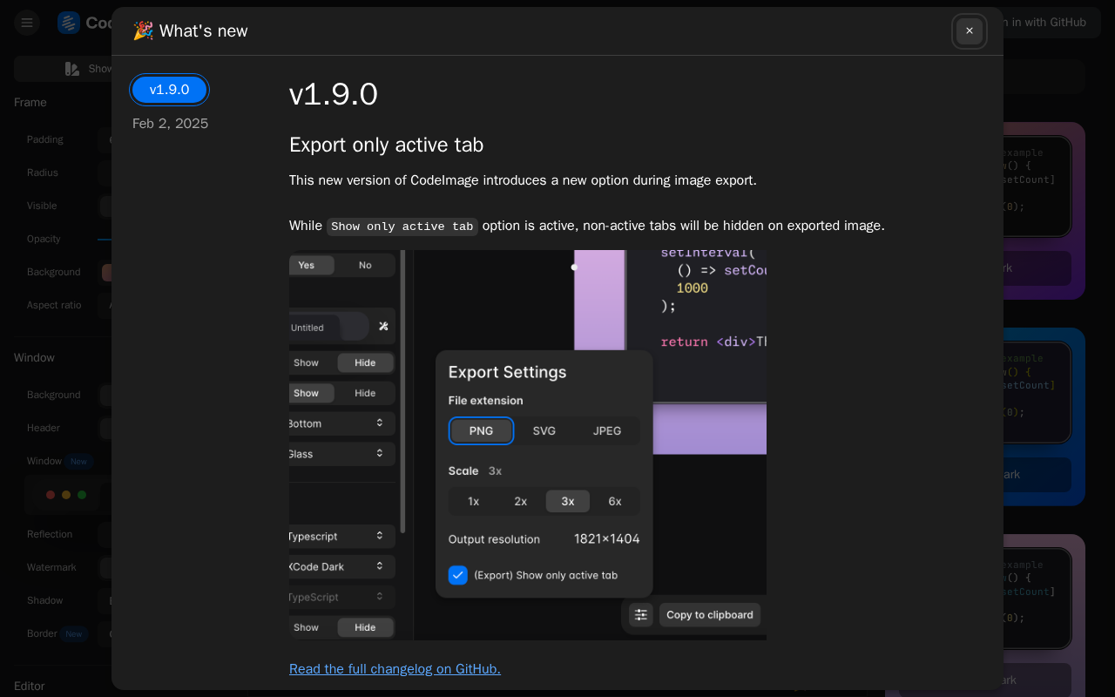The height and width of the screenshot is (697, 1115).
Task: Toggle Export Show only active tab checkbox
Action: [x=458, y=575]
